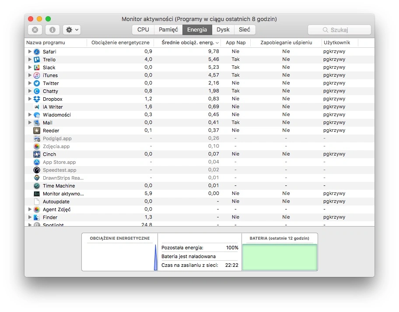Expand the Twitter process row
The height and width of the screenshot is (312, 399).
coord(29,83)
